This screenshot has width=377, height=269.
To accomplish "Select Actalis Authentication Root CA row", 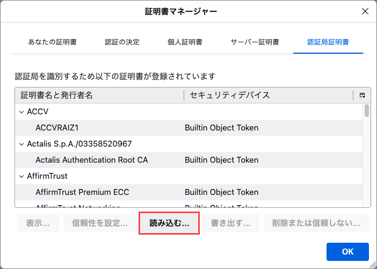I will 189,160.
